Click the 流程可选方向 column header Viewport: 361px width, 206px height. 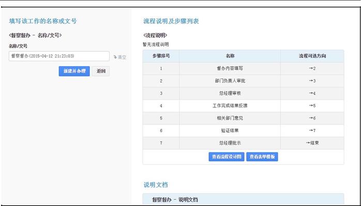(312, 56)
